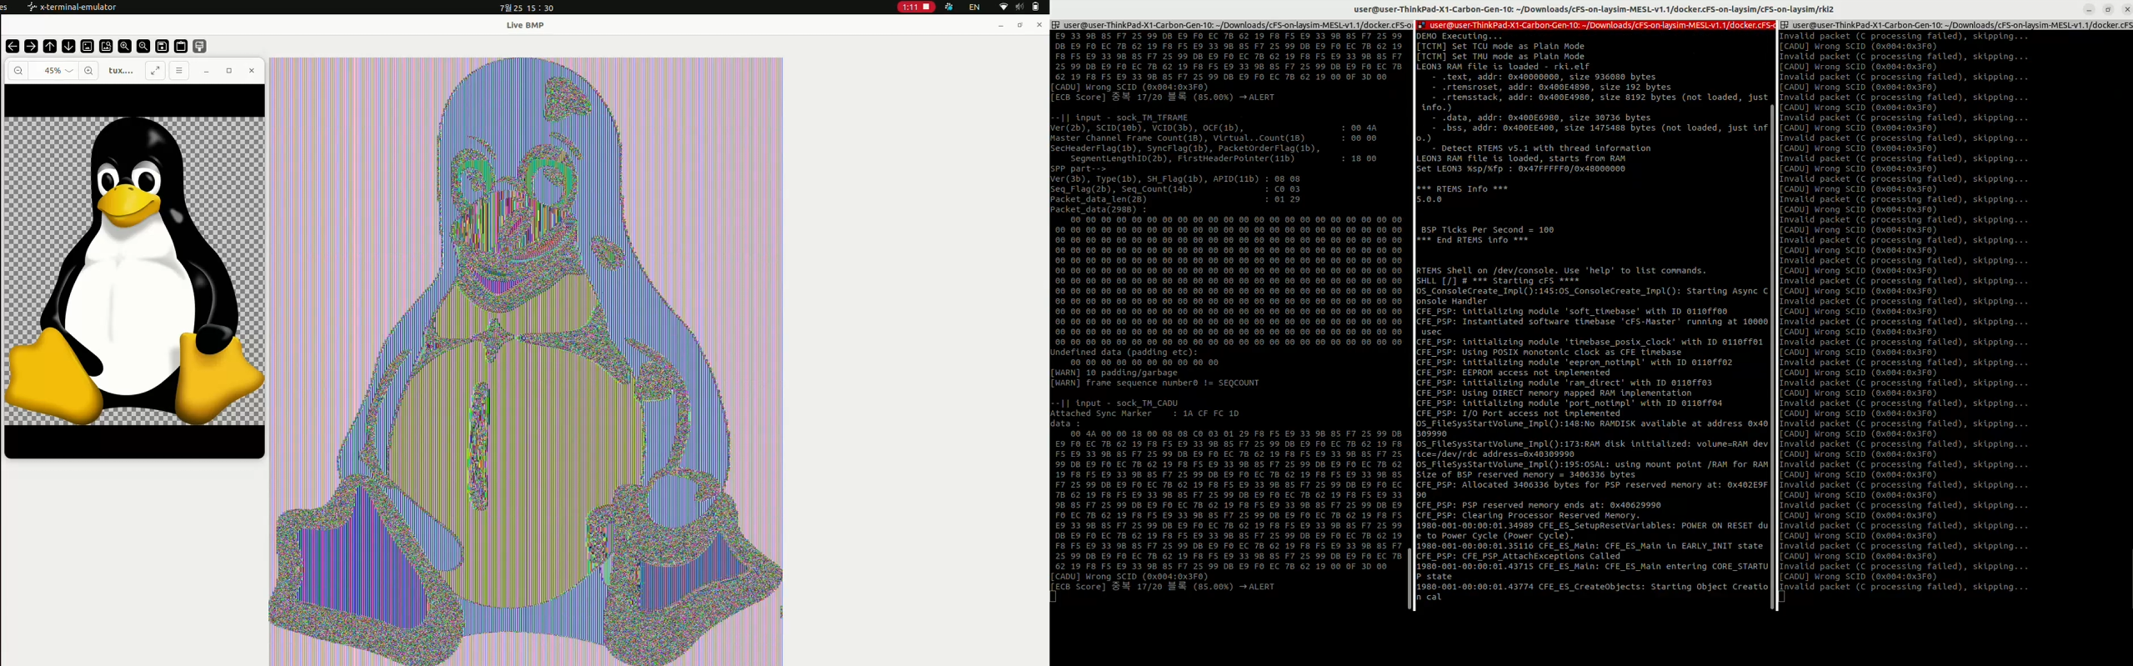Click the black zoom-in magnifier toolbar icon
The height and width of the screenshot is (666, 2133).
coord(124,46)
